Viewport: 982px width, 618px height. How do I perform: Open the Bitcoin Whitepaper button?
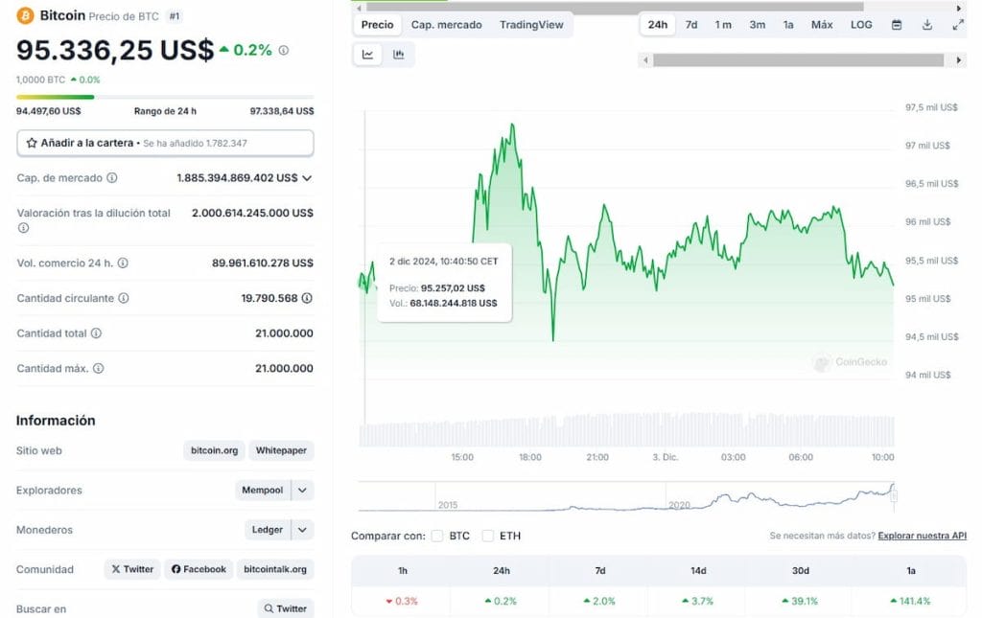[x=280, y=450]
